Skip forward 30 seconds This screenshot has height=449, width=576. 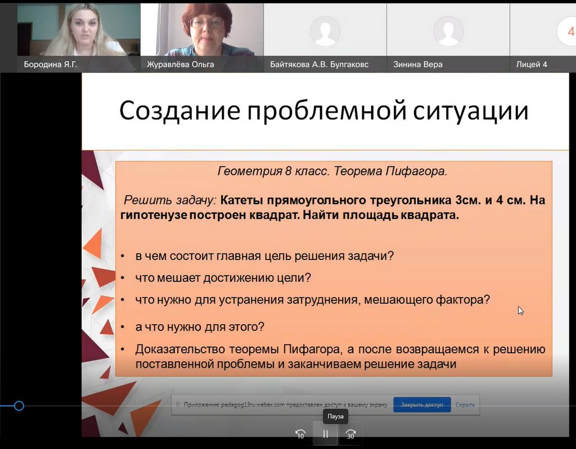(350, 434)
